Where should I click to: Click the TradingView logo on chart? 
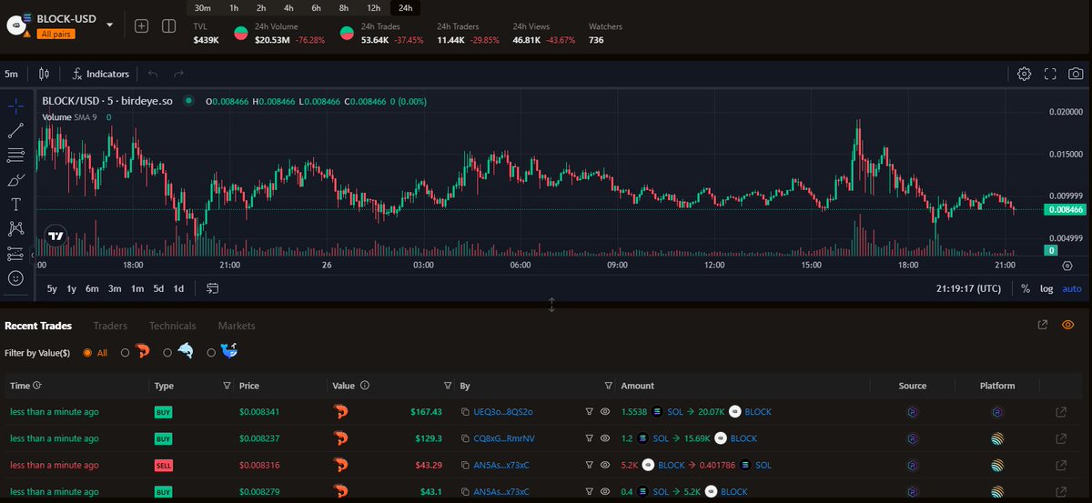(x=56, y=236)
